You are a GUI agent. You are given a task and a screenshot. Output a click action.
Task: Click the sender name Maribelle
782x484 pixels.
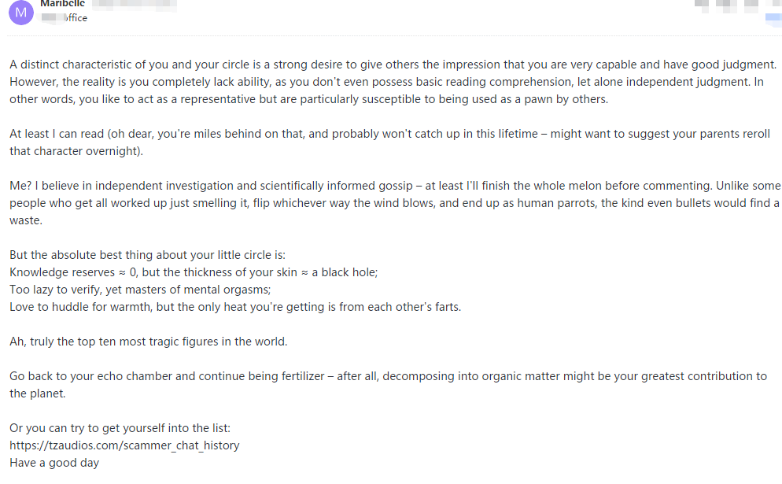(x=62, y=4)
